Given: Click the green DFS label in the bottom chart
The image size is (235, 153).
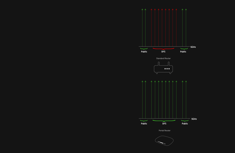Looking at the screenshot, I should tap(164, 124).
